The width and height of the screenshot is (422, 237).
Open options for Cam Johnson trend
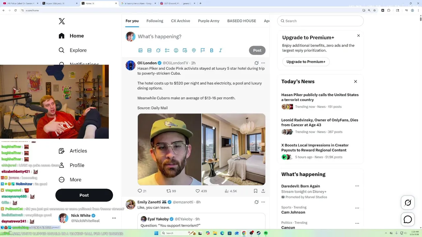pos(357,208)
